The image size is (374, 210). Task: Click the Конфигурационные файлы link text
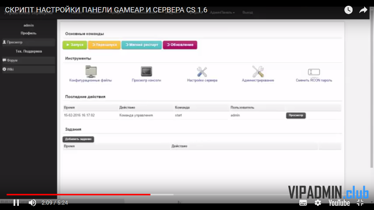(x=90, y=80)
